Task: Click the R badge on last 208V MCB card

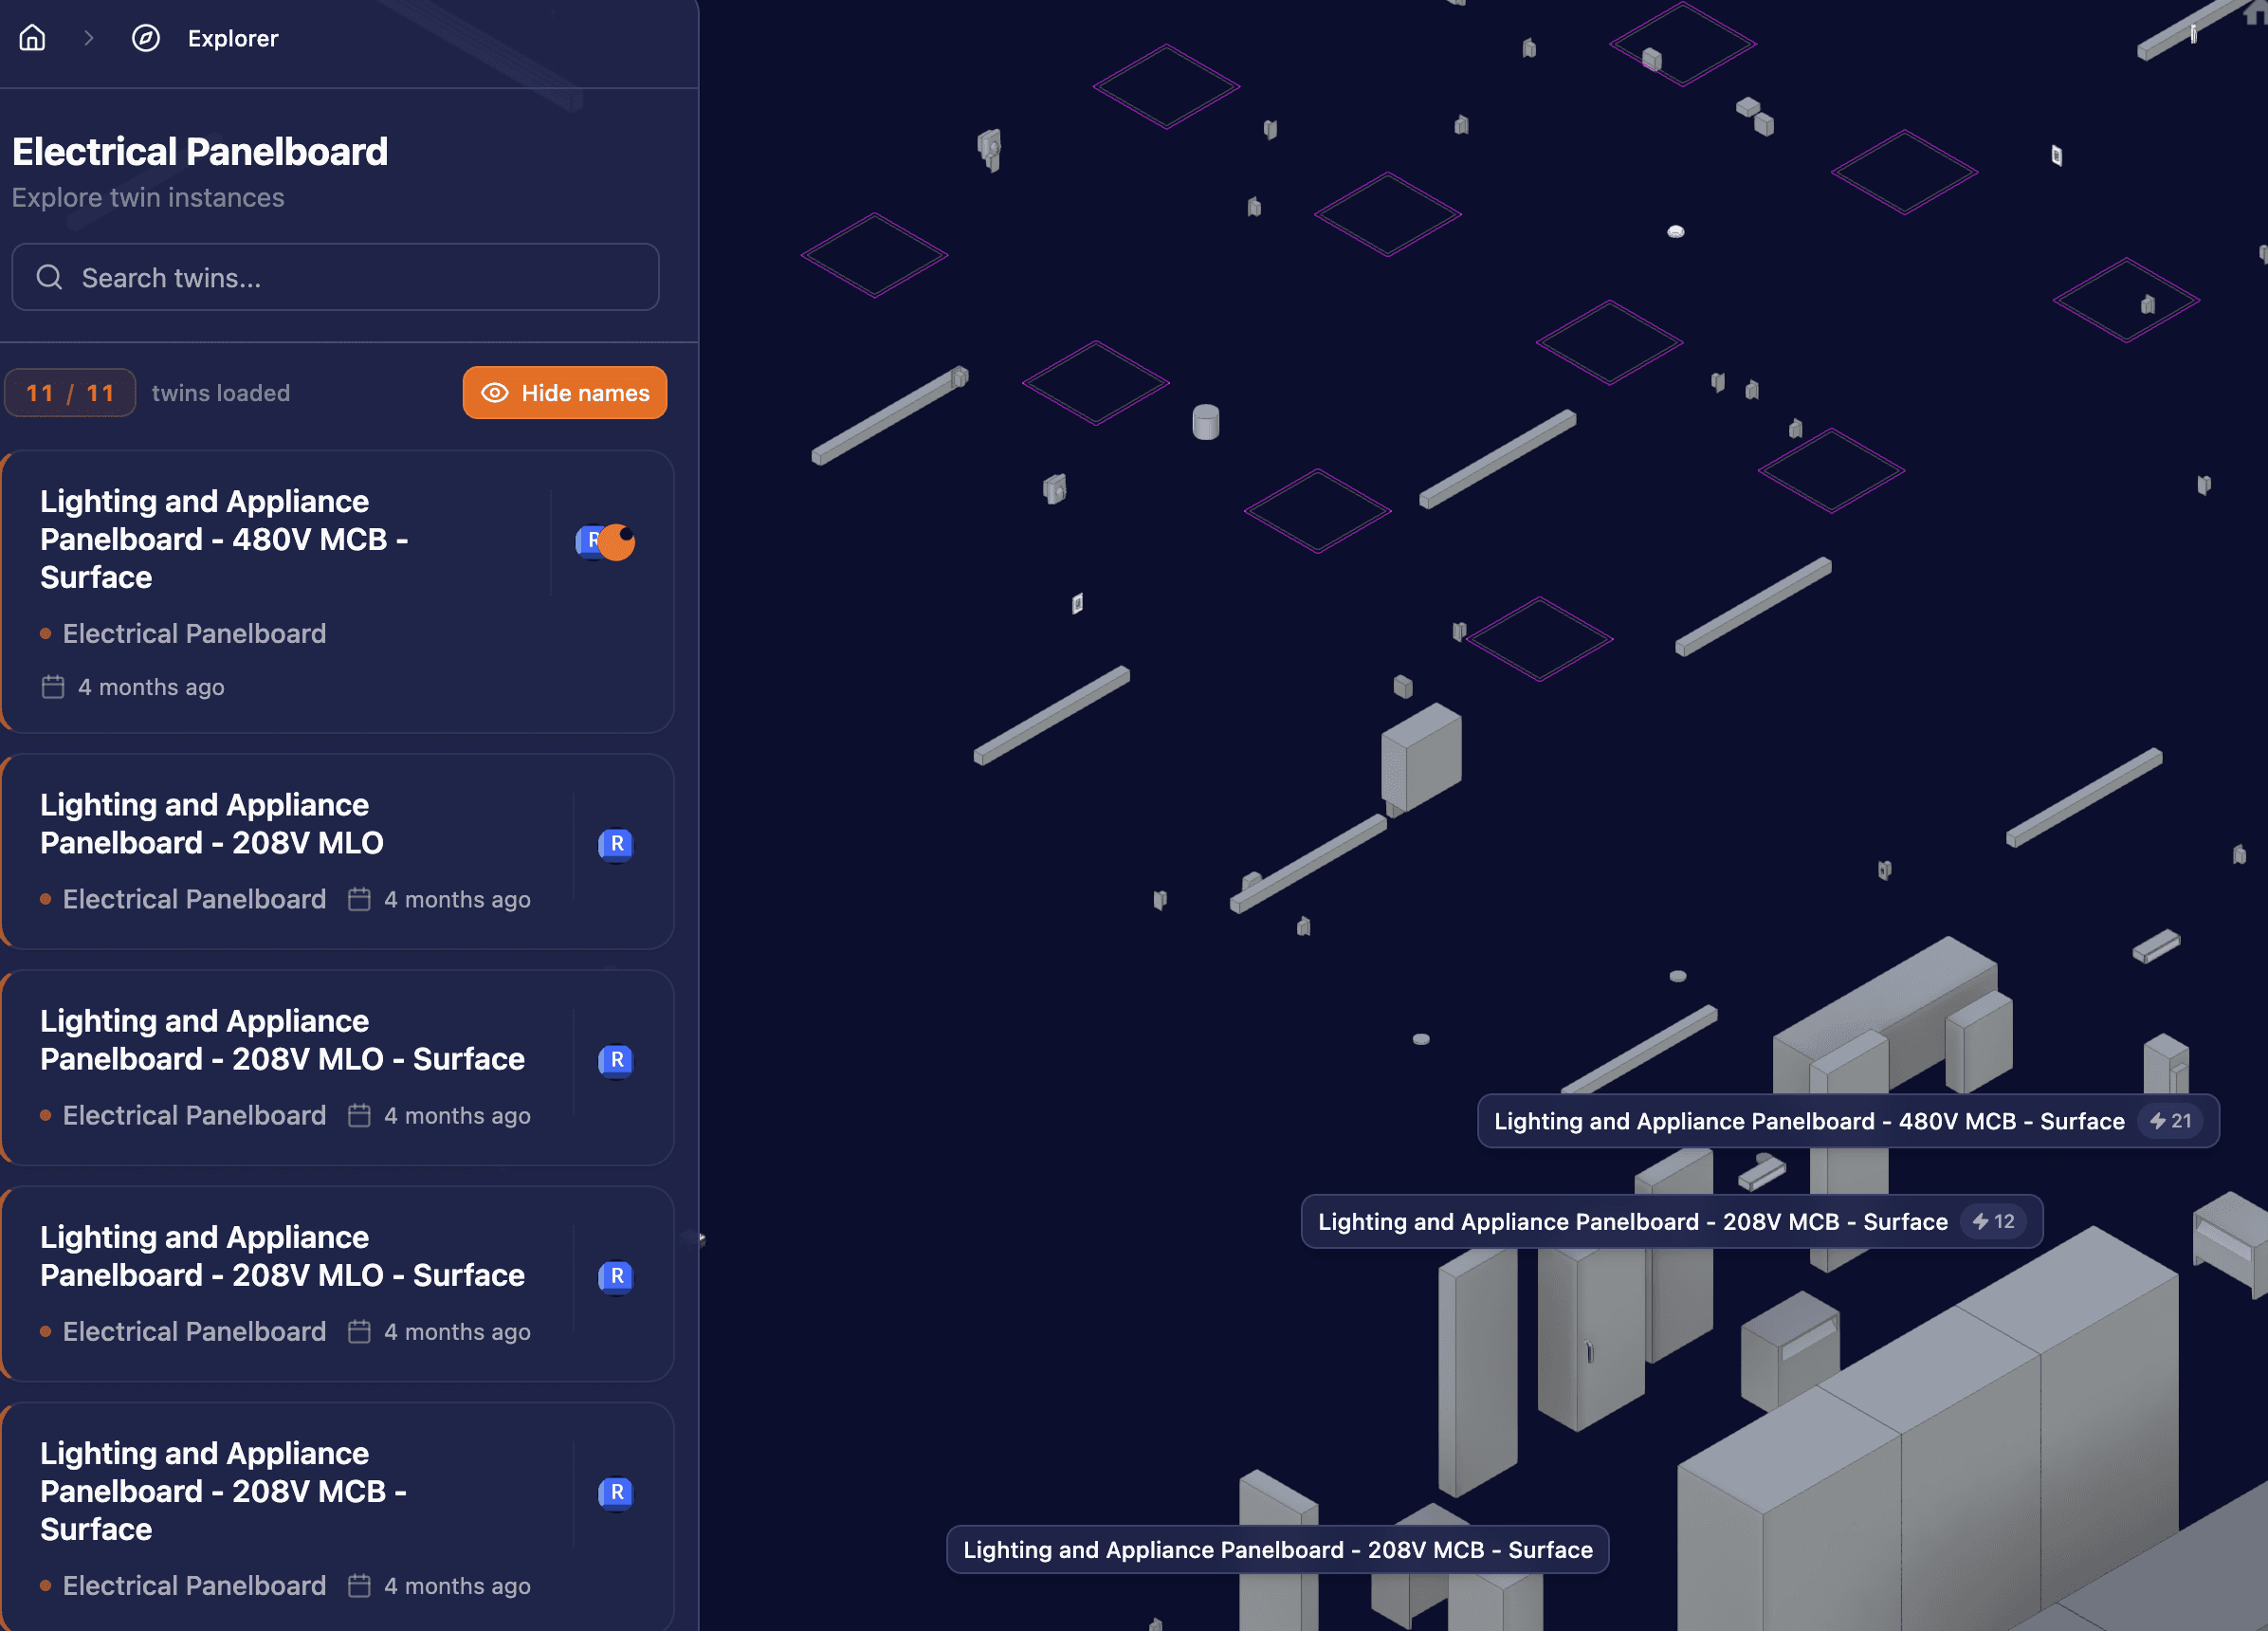Action: pos(616,1492)
